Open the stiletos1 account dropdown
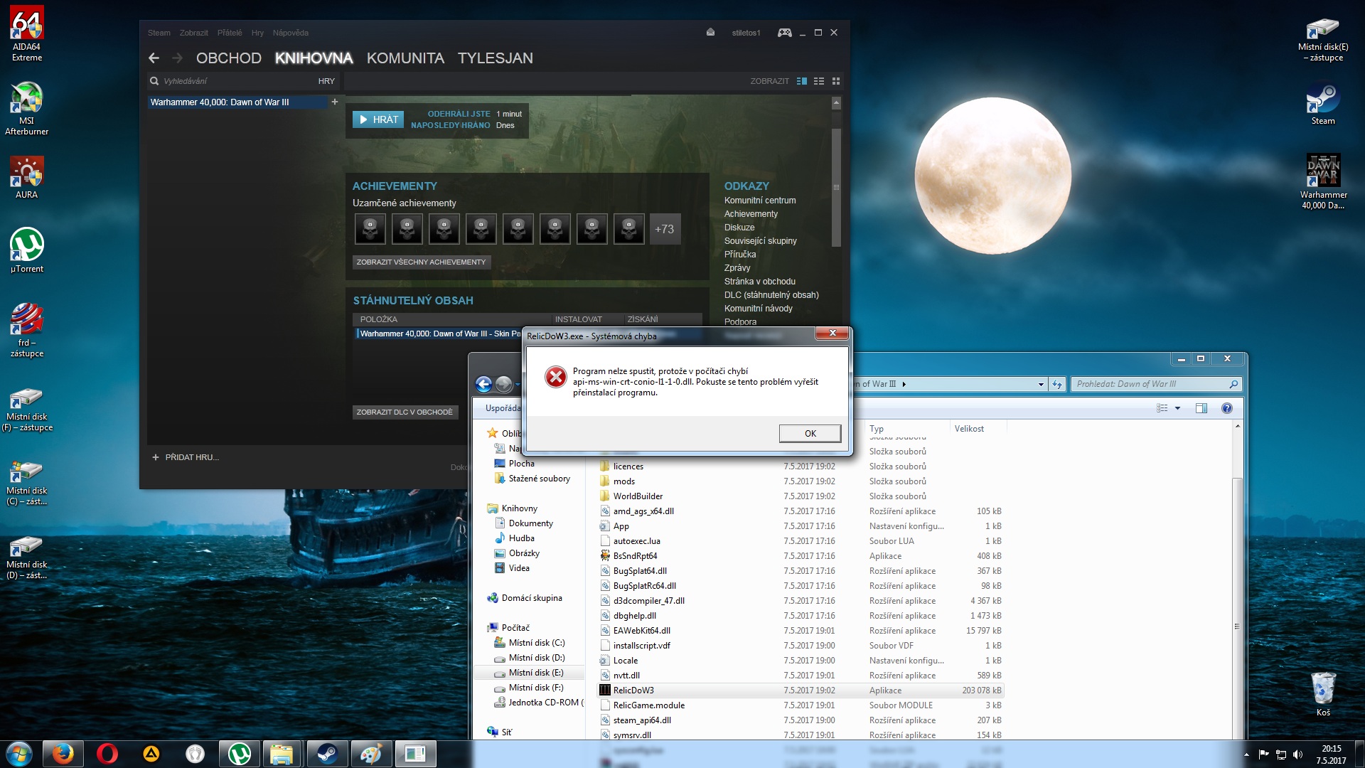Image resolution: width=1365 pixels, height=768 pixels. pos(746,33)
